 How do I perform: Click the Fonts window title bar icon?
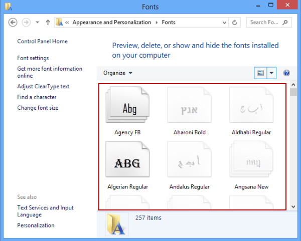coord(9,7)
